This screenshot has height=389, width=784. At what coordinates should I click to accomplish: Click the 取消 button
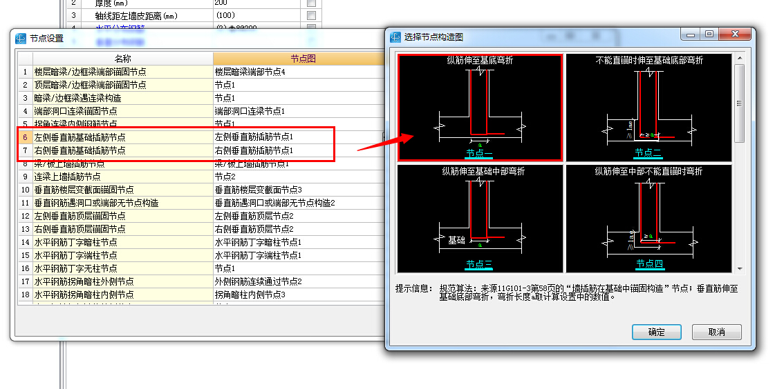click(x=716, y=332)
